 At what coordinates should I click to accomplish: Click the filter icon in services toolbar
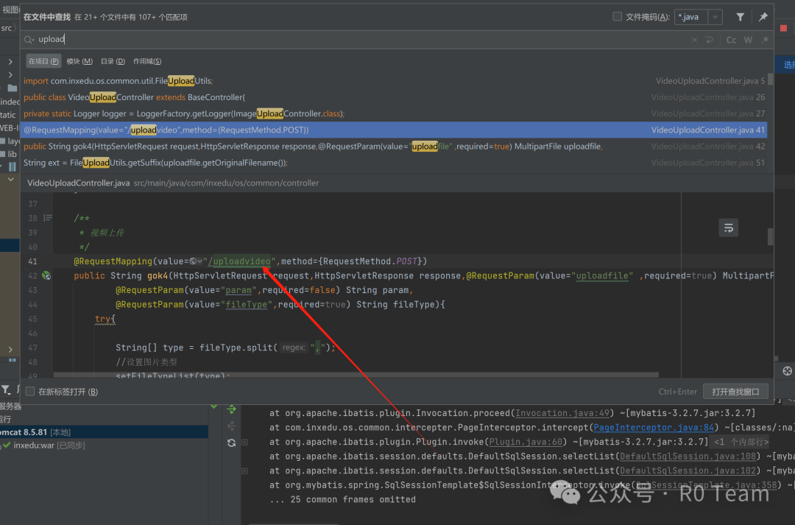click(6, 390)
